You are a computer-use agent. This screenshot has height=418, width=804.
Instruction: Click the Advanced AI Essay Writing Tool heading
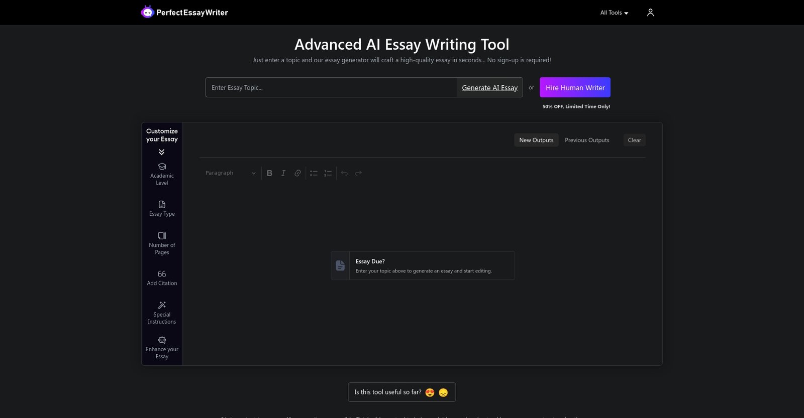coord(402,45)
